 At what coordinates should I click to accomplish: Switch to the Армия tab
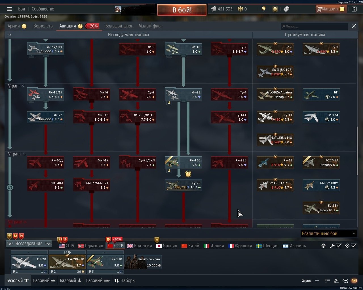[x=17, y=26]
